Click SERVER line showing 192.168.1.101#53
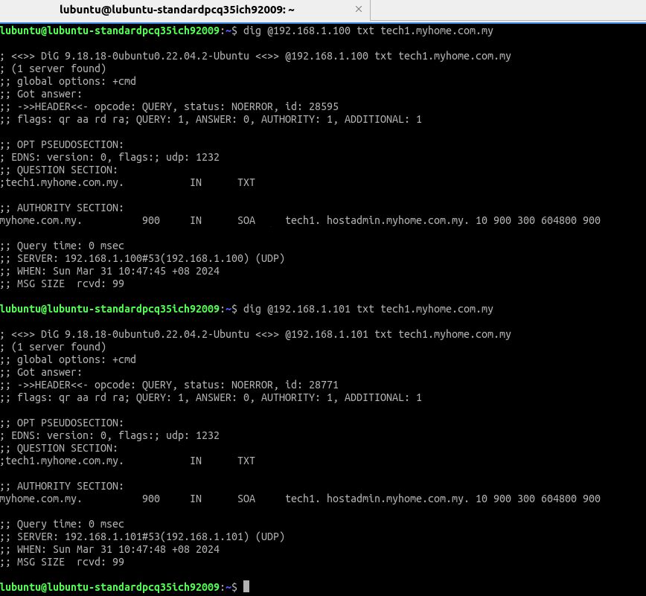The width and height of the screenshot is (646, 596). tap(143, 536)
